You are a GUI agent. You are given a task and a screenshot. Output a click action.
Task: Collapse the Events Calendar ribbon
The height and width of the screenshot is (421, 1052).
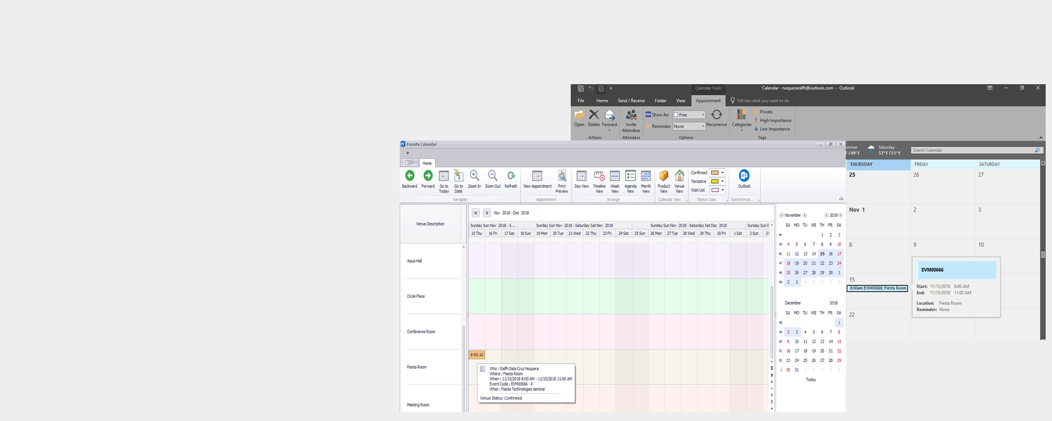841,199
